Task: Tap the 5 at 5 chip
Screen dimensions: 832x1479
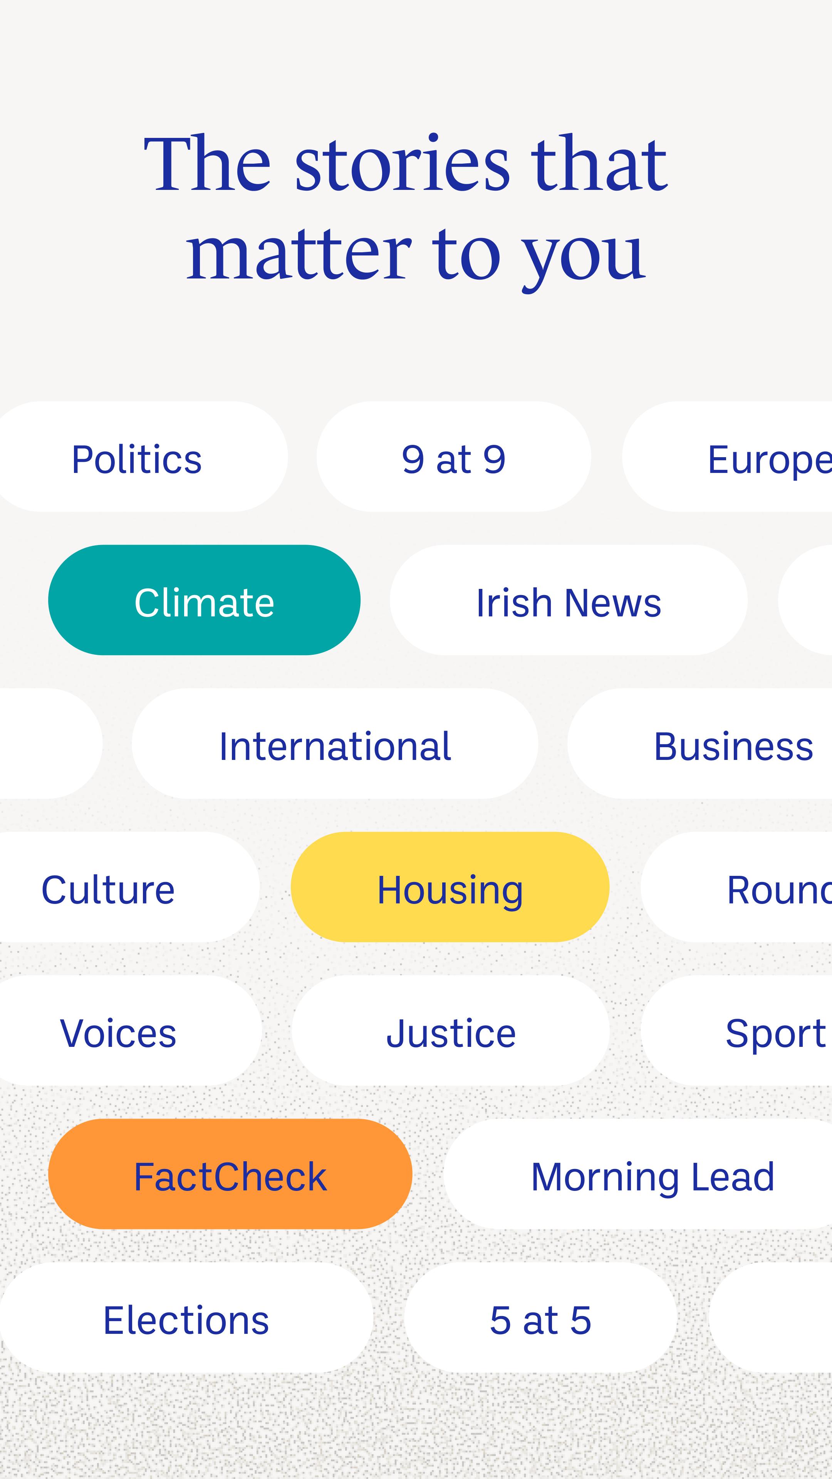Action: [540, 1318]
